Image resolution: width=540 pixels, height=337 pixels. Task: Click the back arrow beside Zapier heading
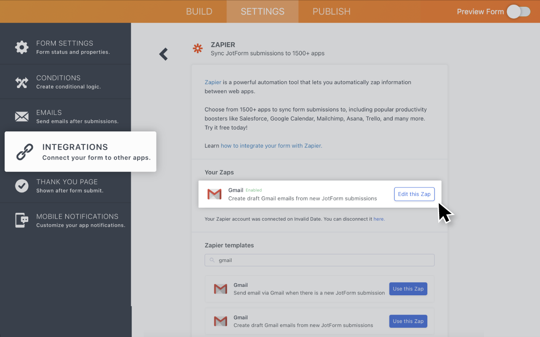tap(163, 54)
